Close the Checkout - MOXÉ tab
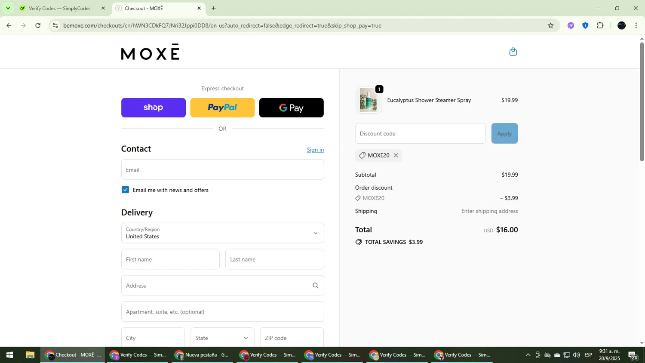Viewport: 645px width, 363px height. coord(199,8)
